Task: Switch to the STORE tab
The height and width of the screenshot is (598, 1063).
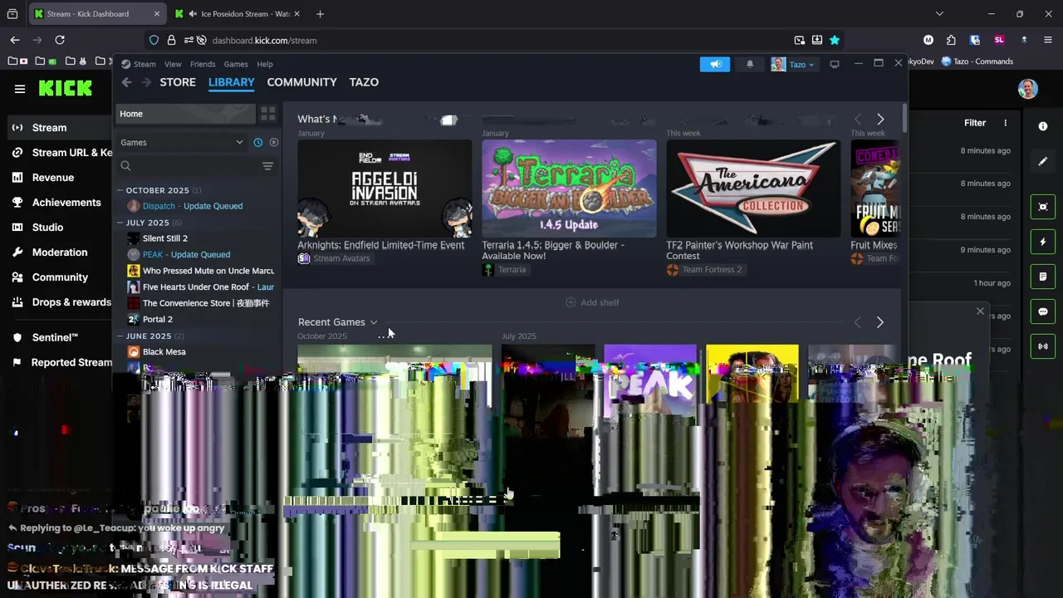Action: 178,82
